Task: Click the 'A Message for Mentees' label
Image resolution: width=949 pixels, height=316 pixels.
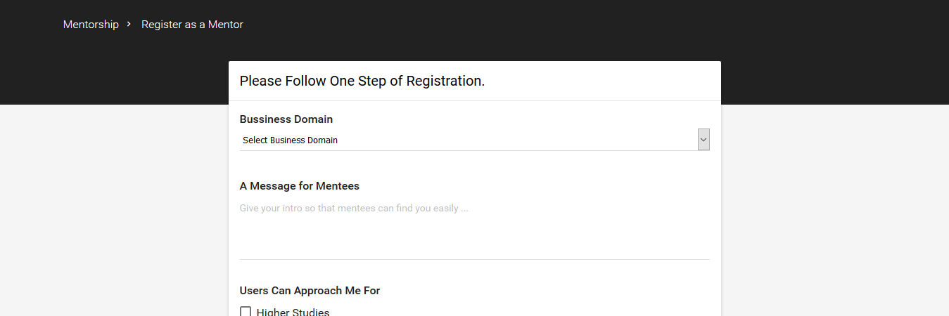Action: point(299,186)
